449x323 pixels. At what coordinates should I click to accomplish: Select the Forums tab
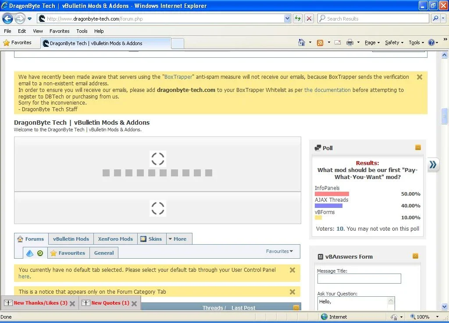31,239
